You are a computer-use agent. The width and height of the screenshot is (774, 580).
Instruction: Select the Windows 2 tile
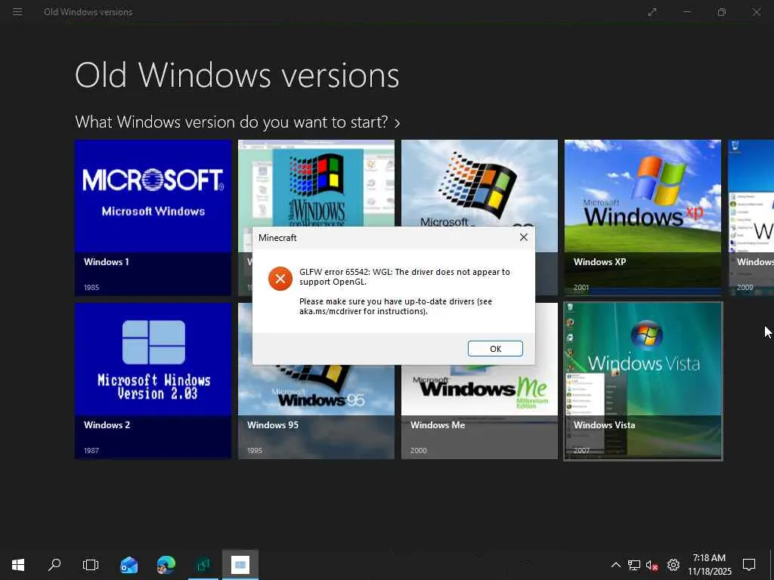[153, 381]
